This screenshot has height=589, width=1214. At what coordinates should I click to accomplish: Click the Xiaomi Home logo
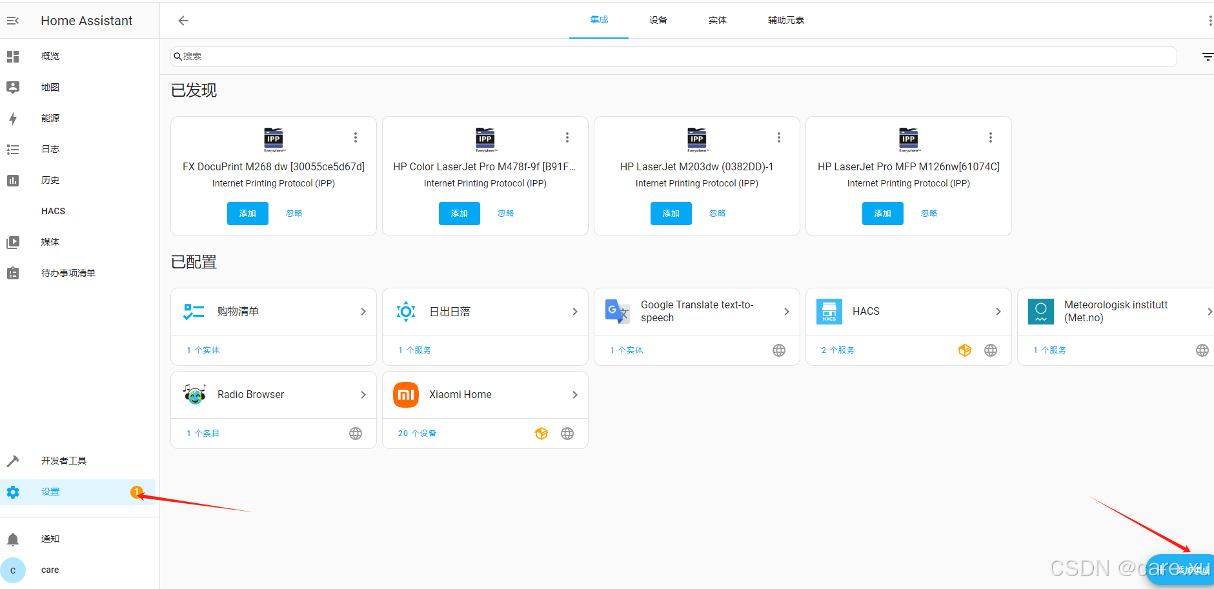(406, 395)
